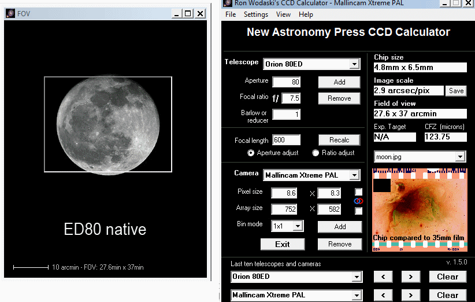475x302 pixels.
Task: Tick the checkbox beside array size 582
Action: coord(358,211)
